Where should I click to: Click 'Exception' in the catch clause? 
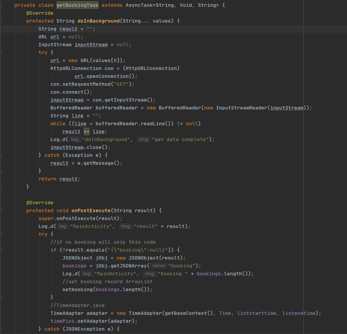click(x=79, y=155)
